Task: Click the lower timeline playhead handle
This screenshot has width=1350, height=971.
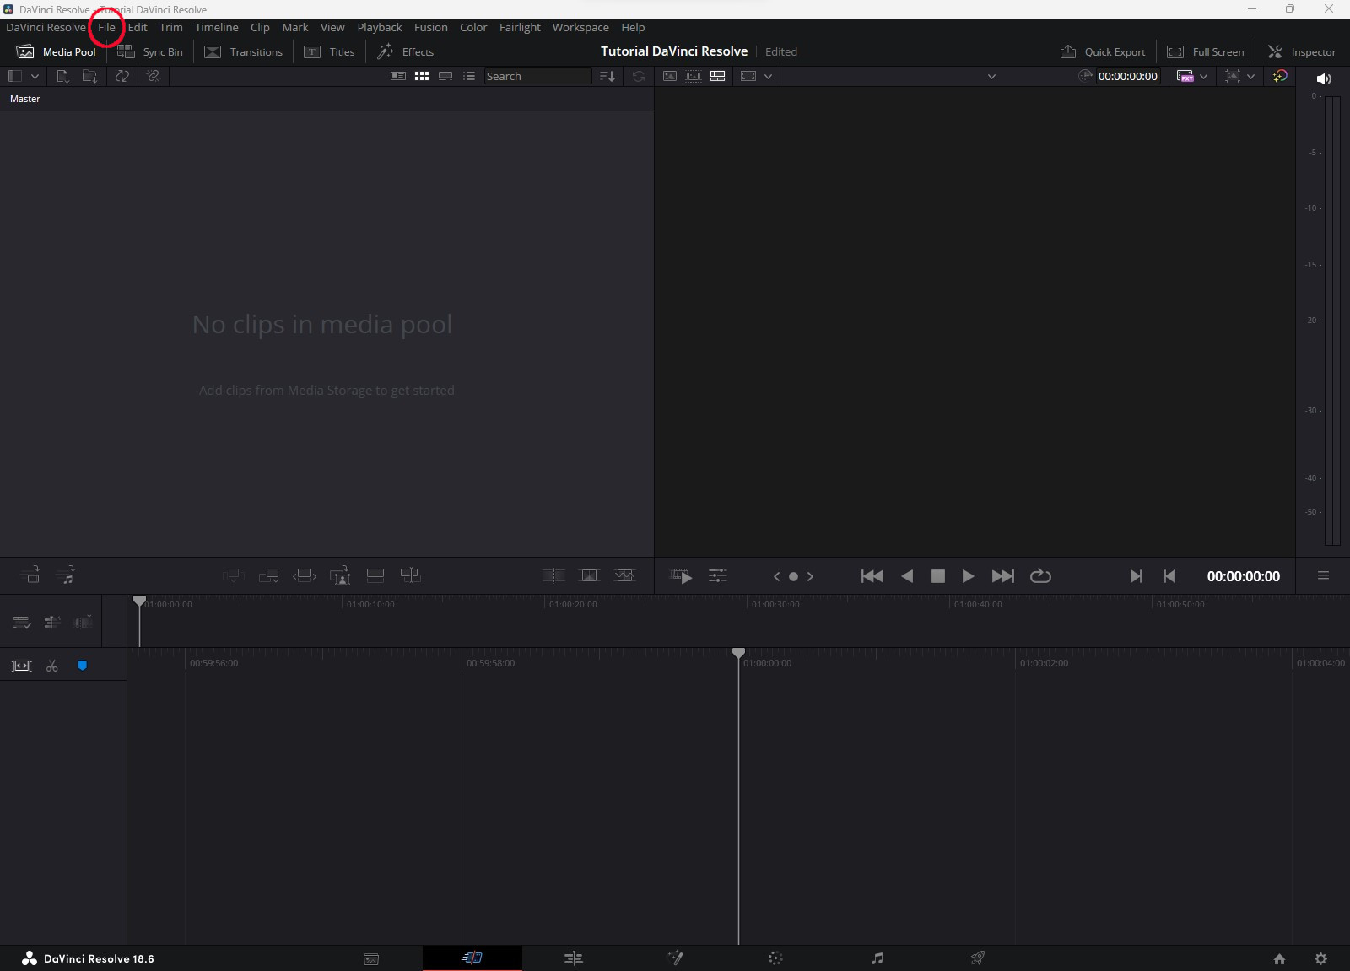Action: pyautogui.click(x=738, y=653)
